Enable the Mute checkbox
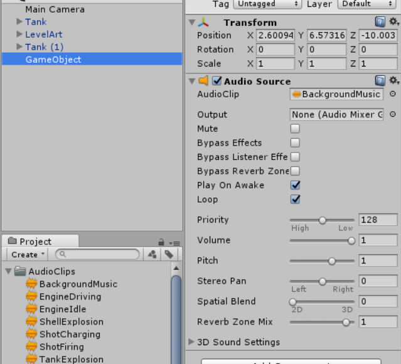This screenshot has width=401, height=364. tap(295, 129)
